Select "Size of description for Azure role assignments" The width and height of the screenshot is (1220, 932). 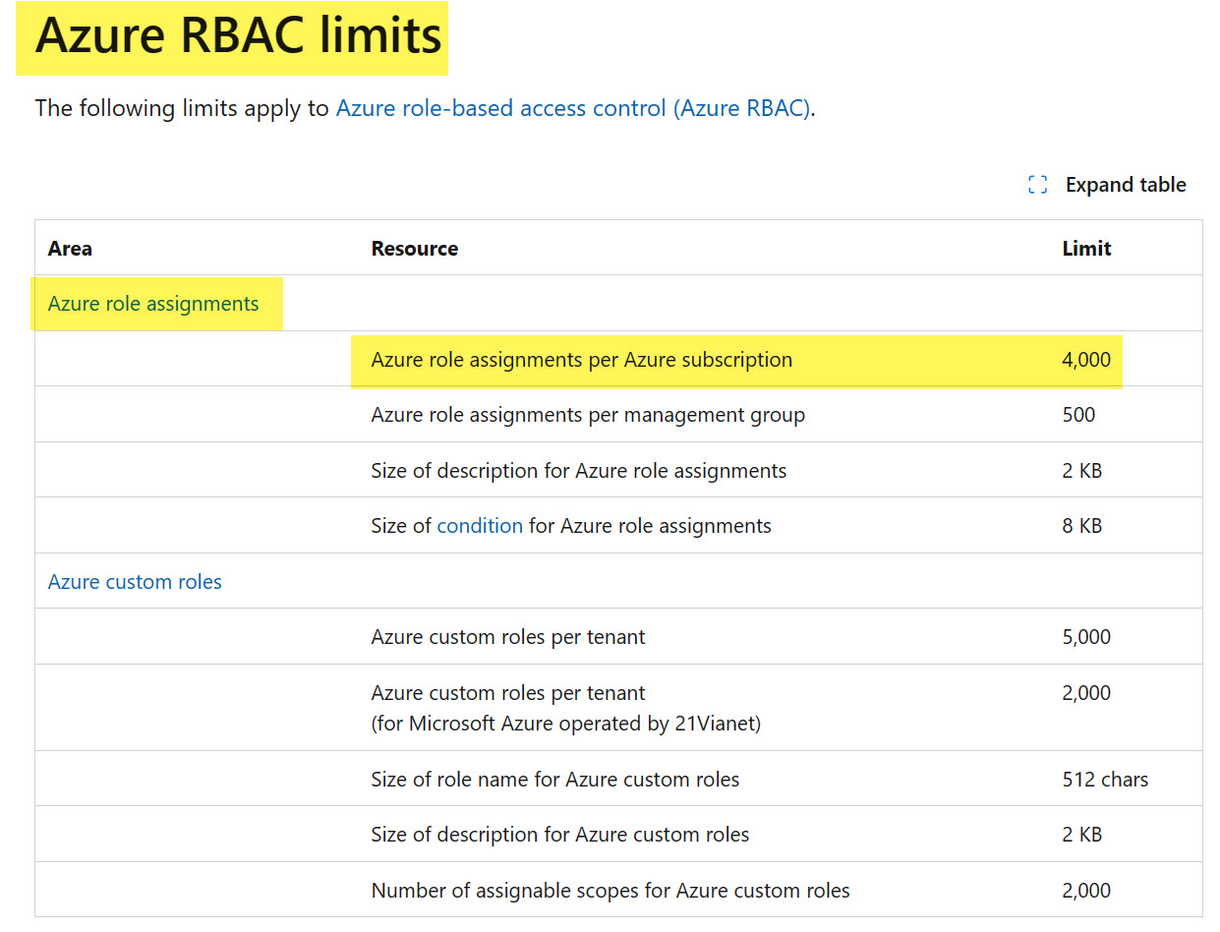pos(579,471)
